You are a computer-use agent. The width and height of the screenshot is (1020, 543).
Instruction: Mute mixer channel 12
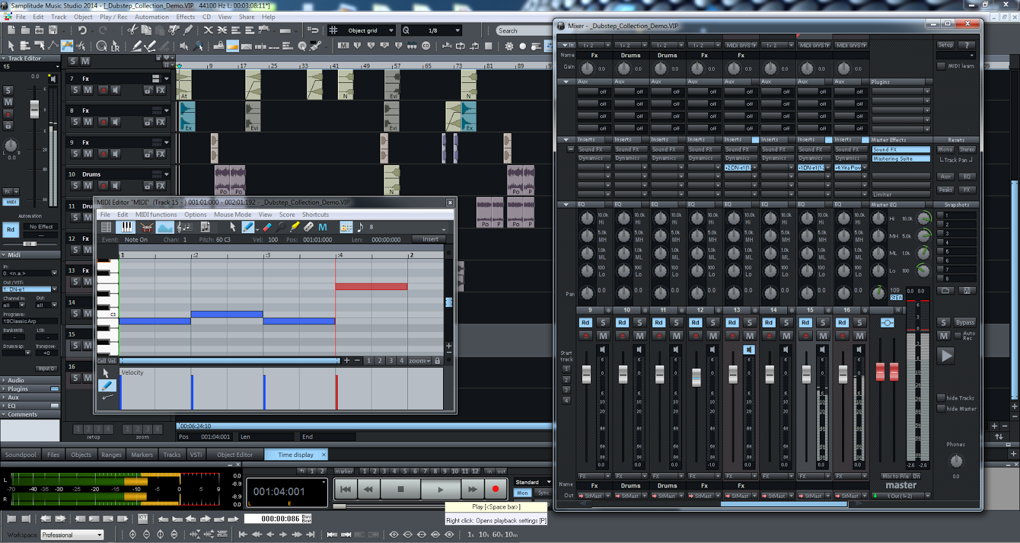click(713, 335)
